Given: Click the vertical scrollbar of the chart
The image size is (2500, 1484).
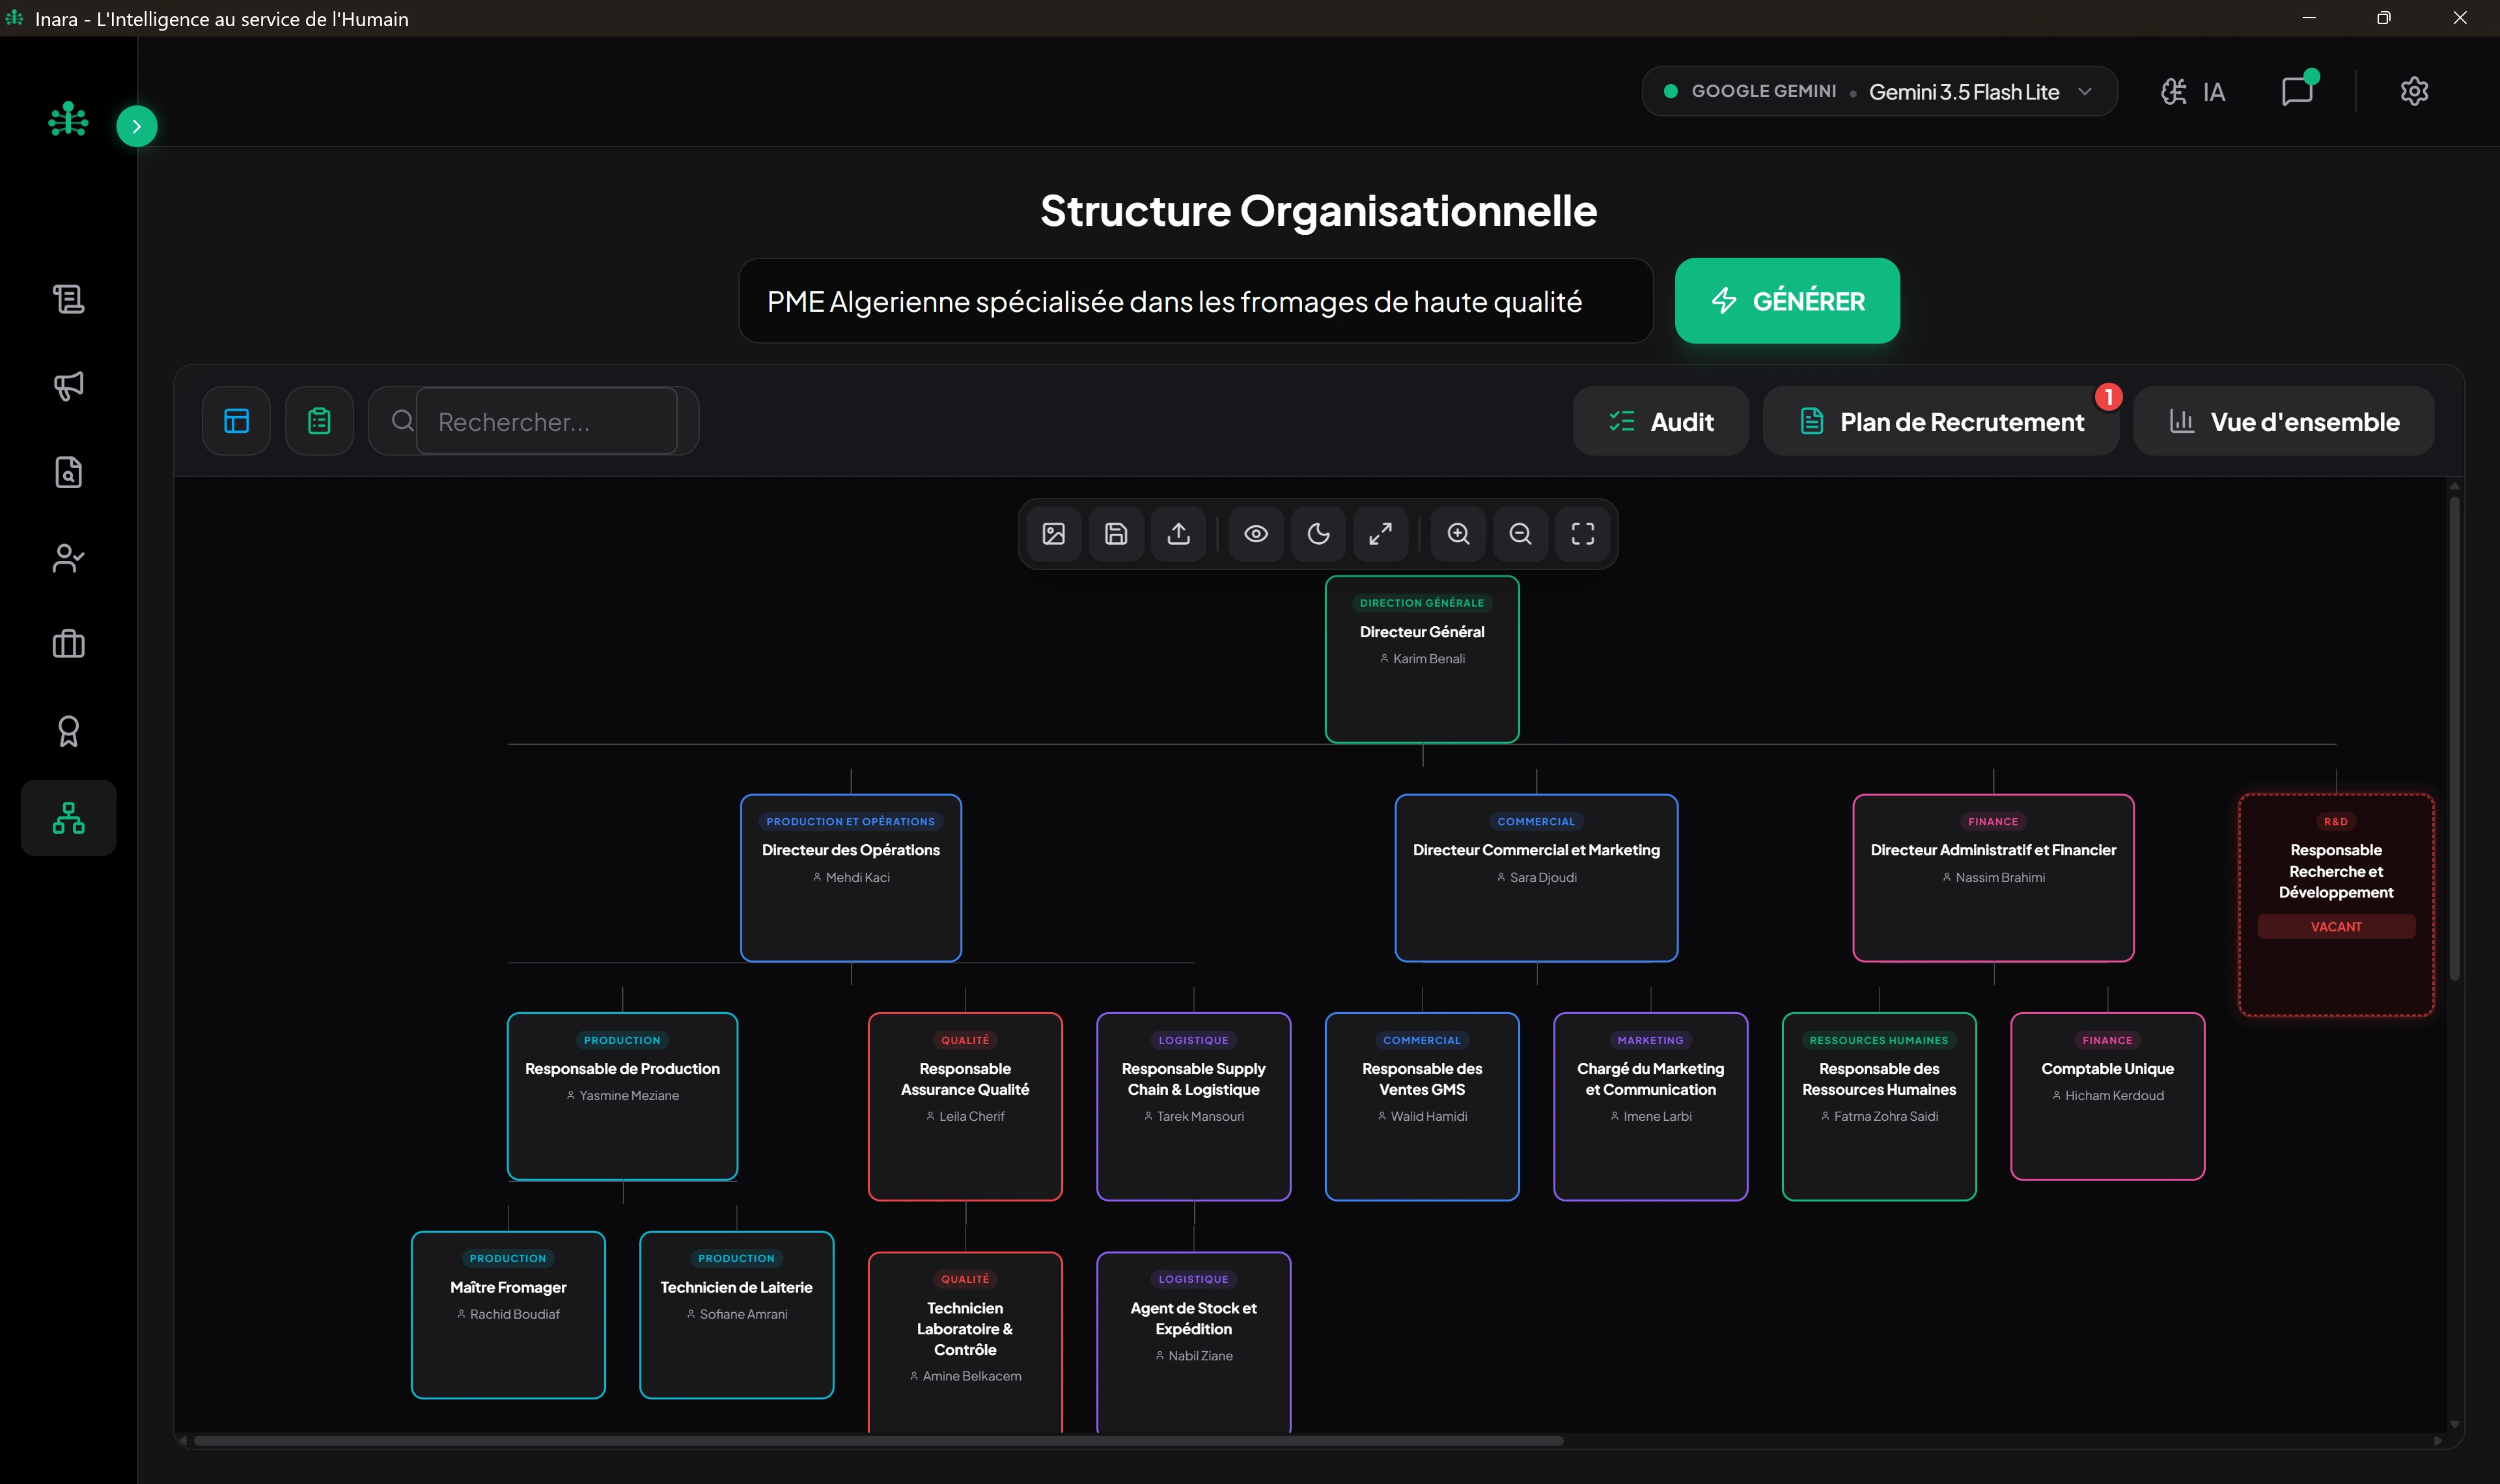Looking at the screenshot, I should (2454, 738).
